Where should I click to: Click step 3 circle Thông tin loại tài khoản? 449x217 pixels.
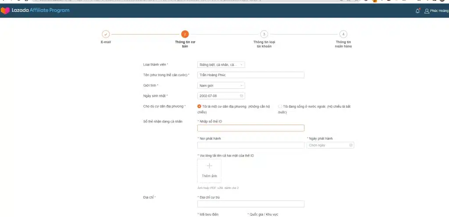[x=264, y=34]
